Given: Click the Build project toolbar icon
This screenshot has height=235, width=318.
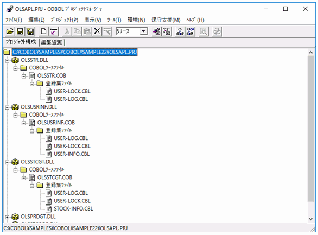Looking at the screenshot, I should [180, 31].
